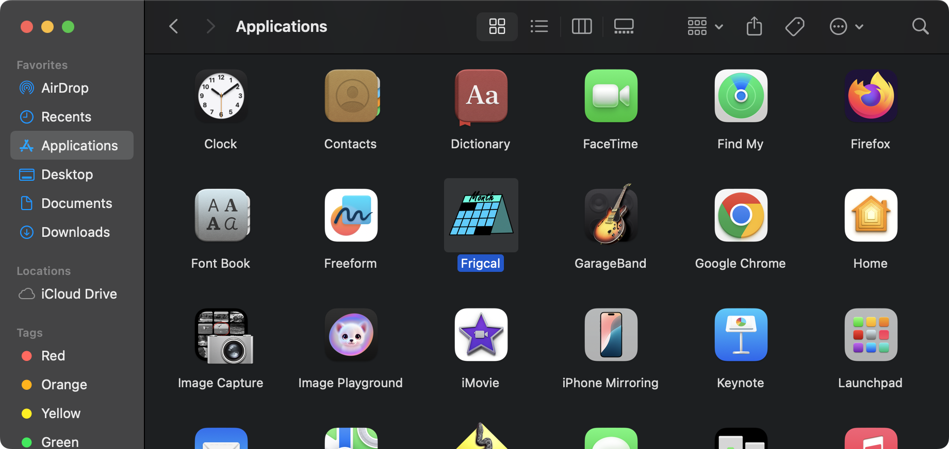Click the Favorites section header
This screenshot has height=449, width=949.
click(x=42, y=65)
